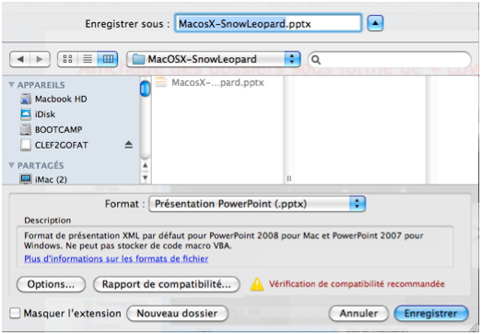
Task: Collapse the APPAREILS section
Action: point(12,85)
